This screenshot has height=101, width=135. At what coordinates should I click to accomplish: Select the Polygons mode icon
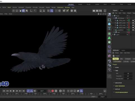(x=20, y=11)
